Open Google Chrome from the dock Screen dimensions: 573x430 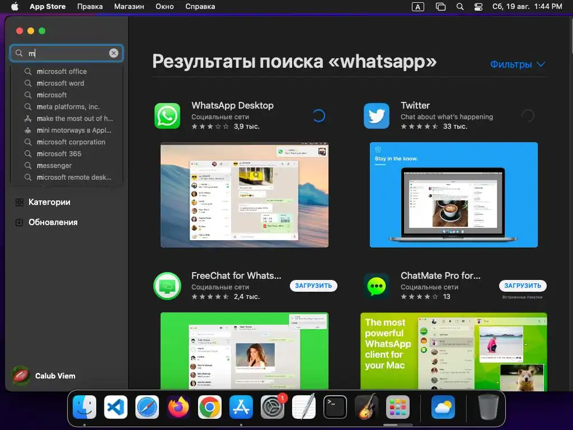(x=210, y=407)
